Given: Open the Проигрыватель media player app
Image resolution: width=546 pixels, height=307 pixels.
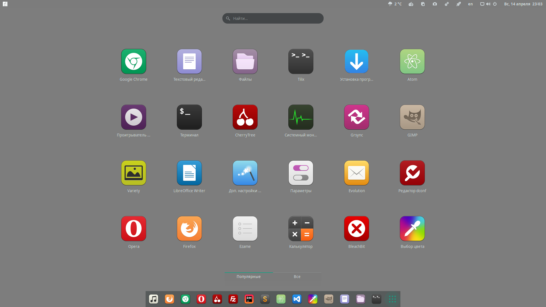Looking at the screenshot, I should coord(134,117).
